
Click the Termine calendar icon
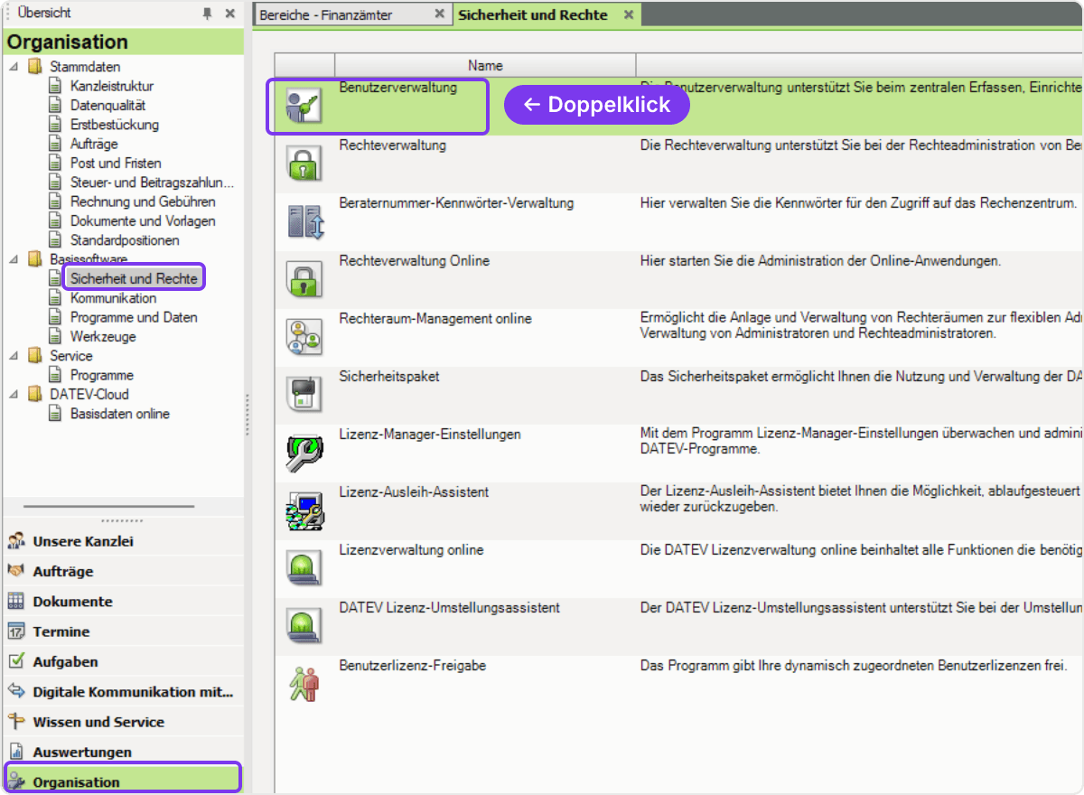tap(16, 631)
